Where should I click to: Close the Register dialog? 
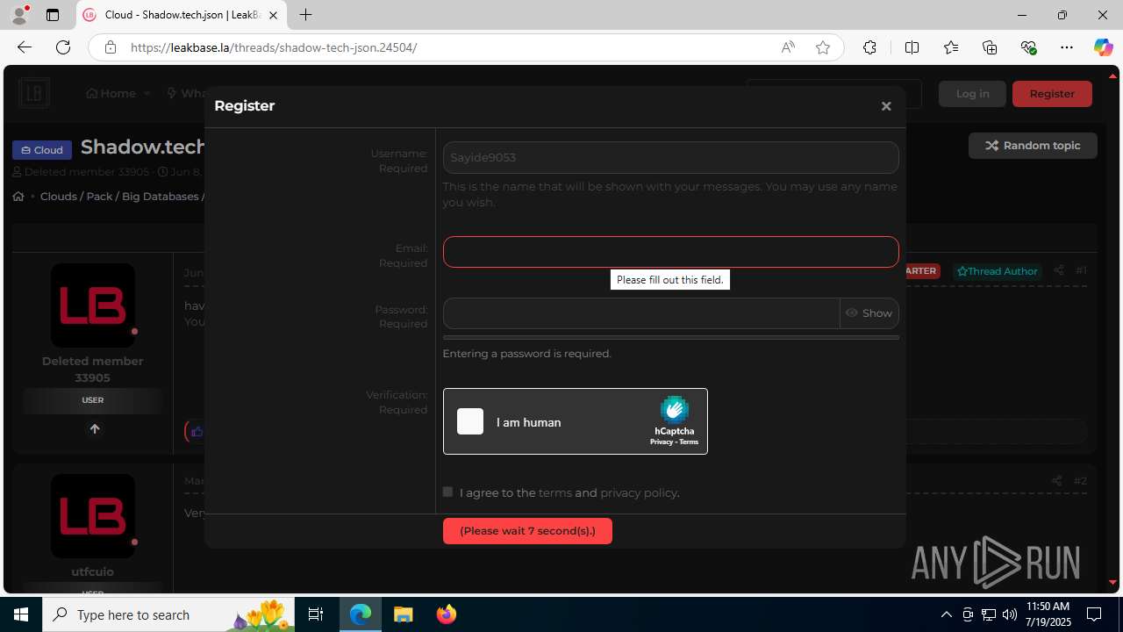coord(886,106)
